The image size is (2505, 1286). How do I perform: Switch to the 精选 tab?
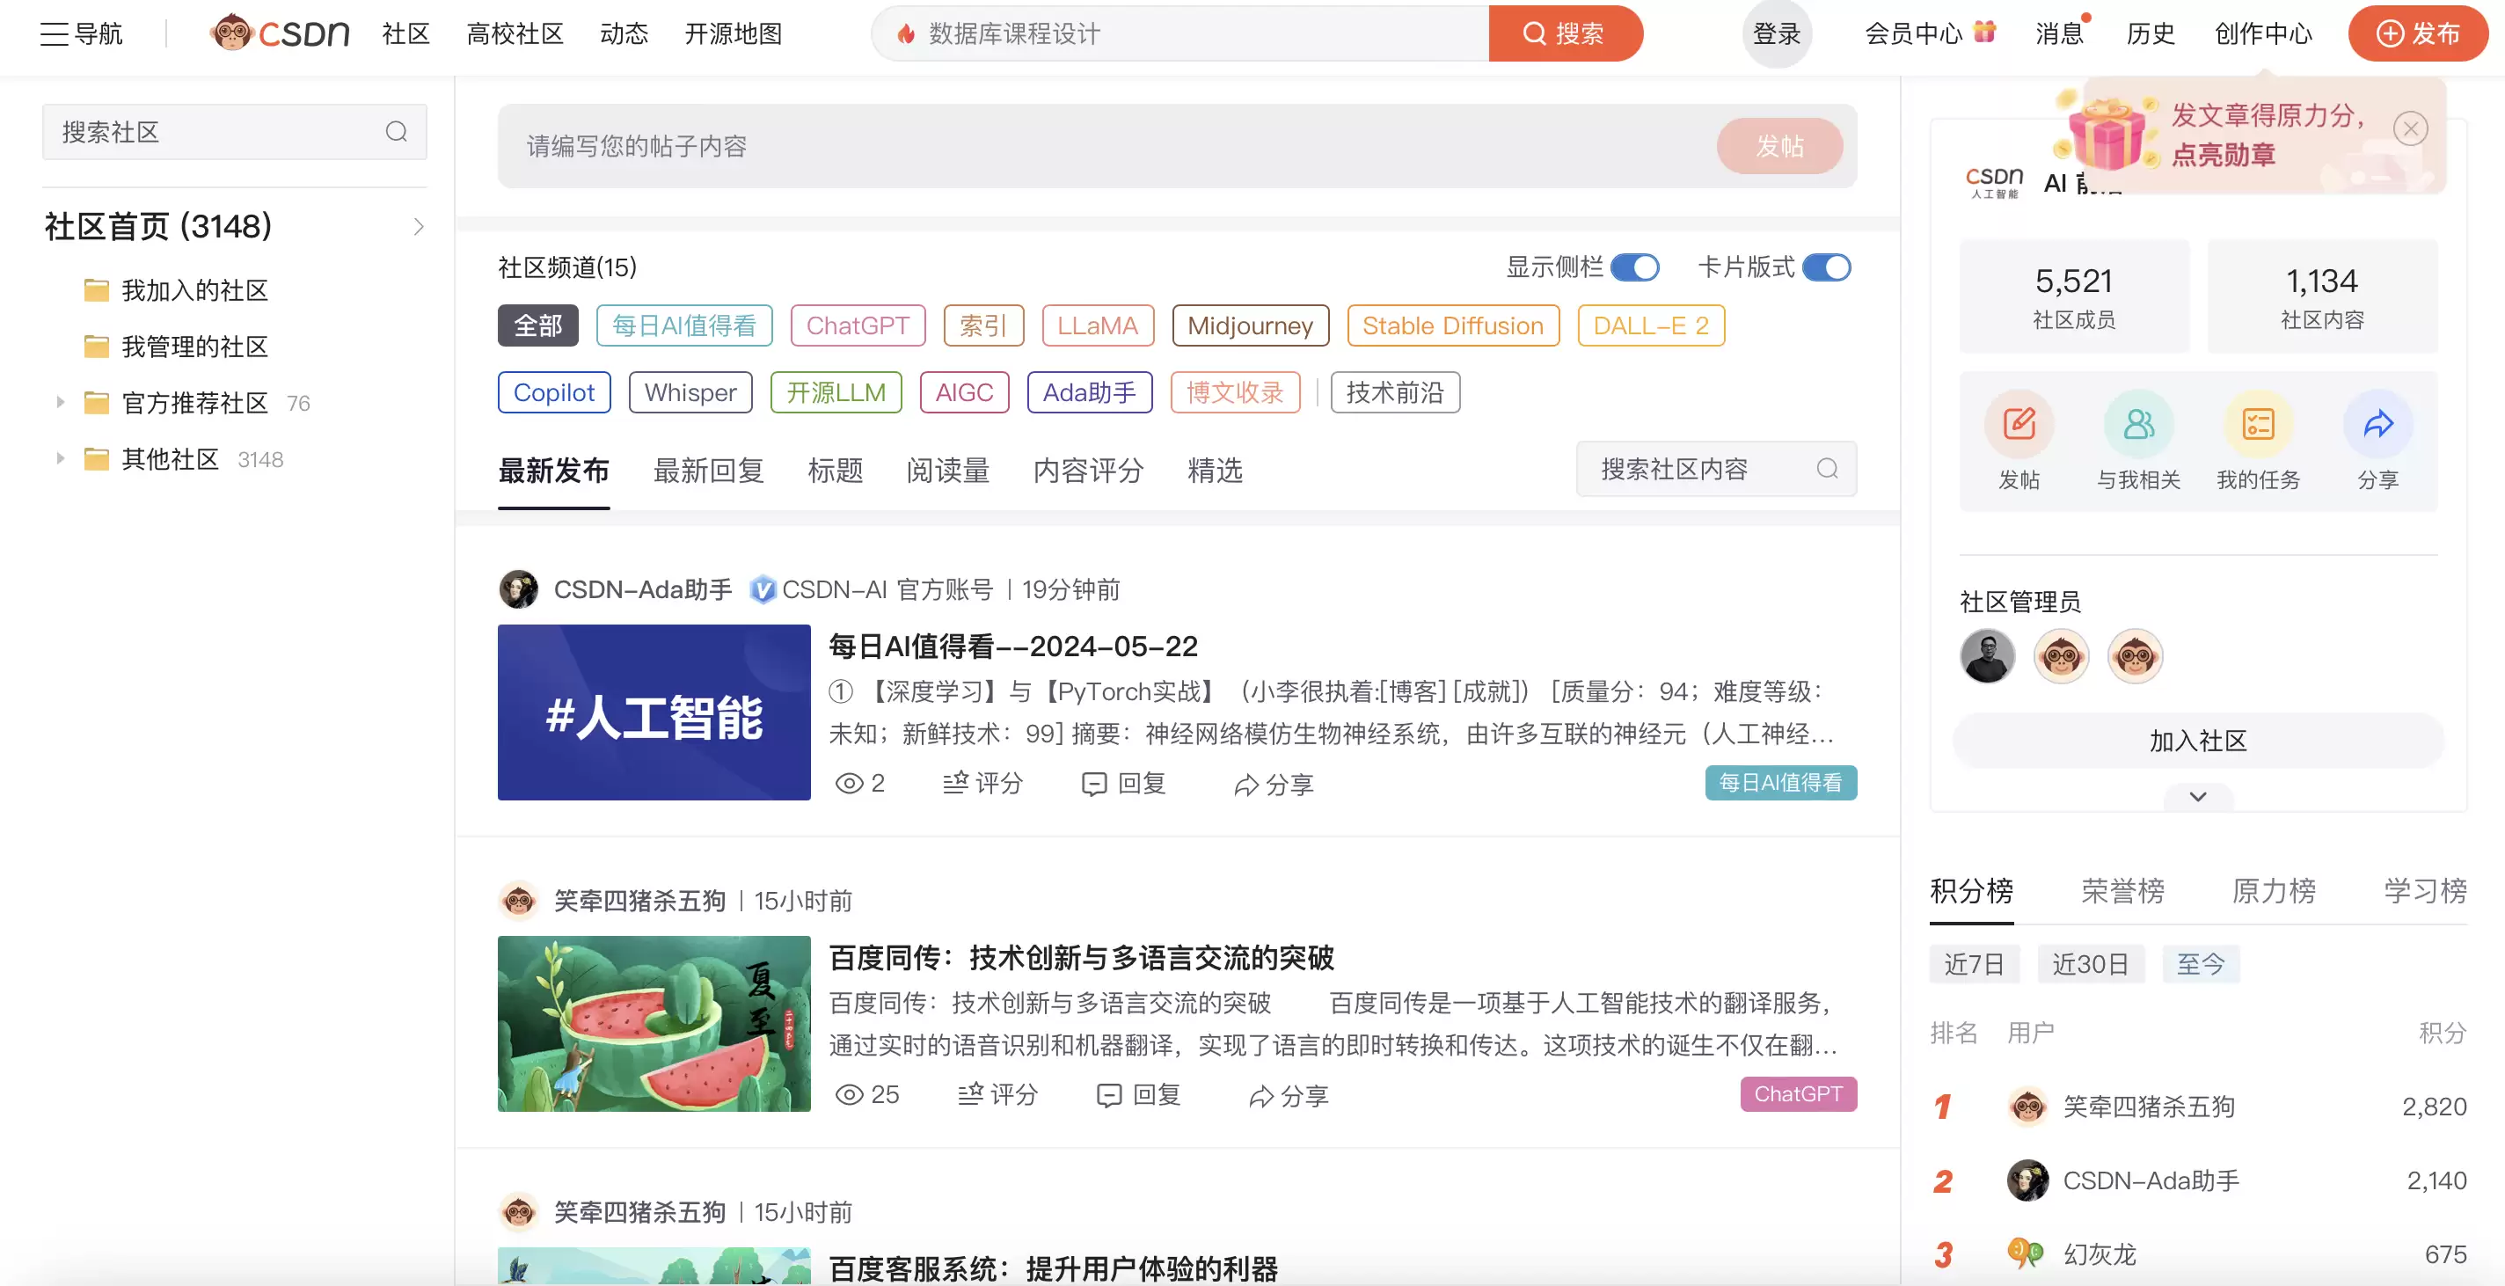1215,471
